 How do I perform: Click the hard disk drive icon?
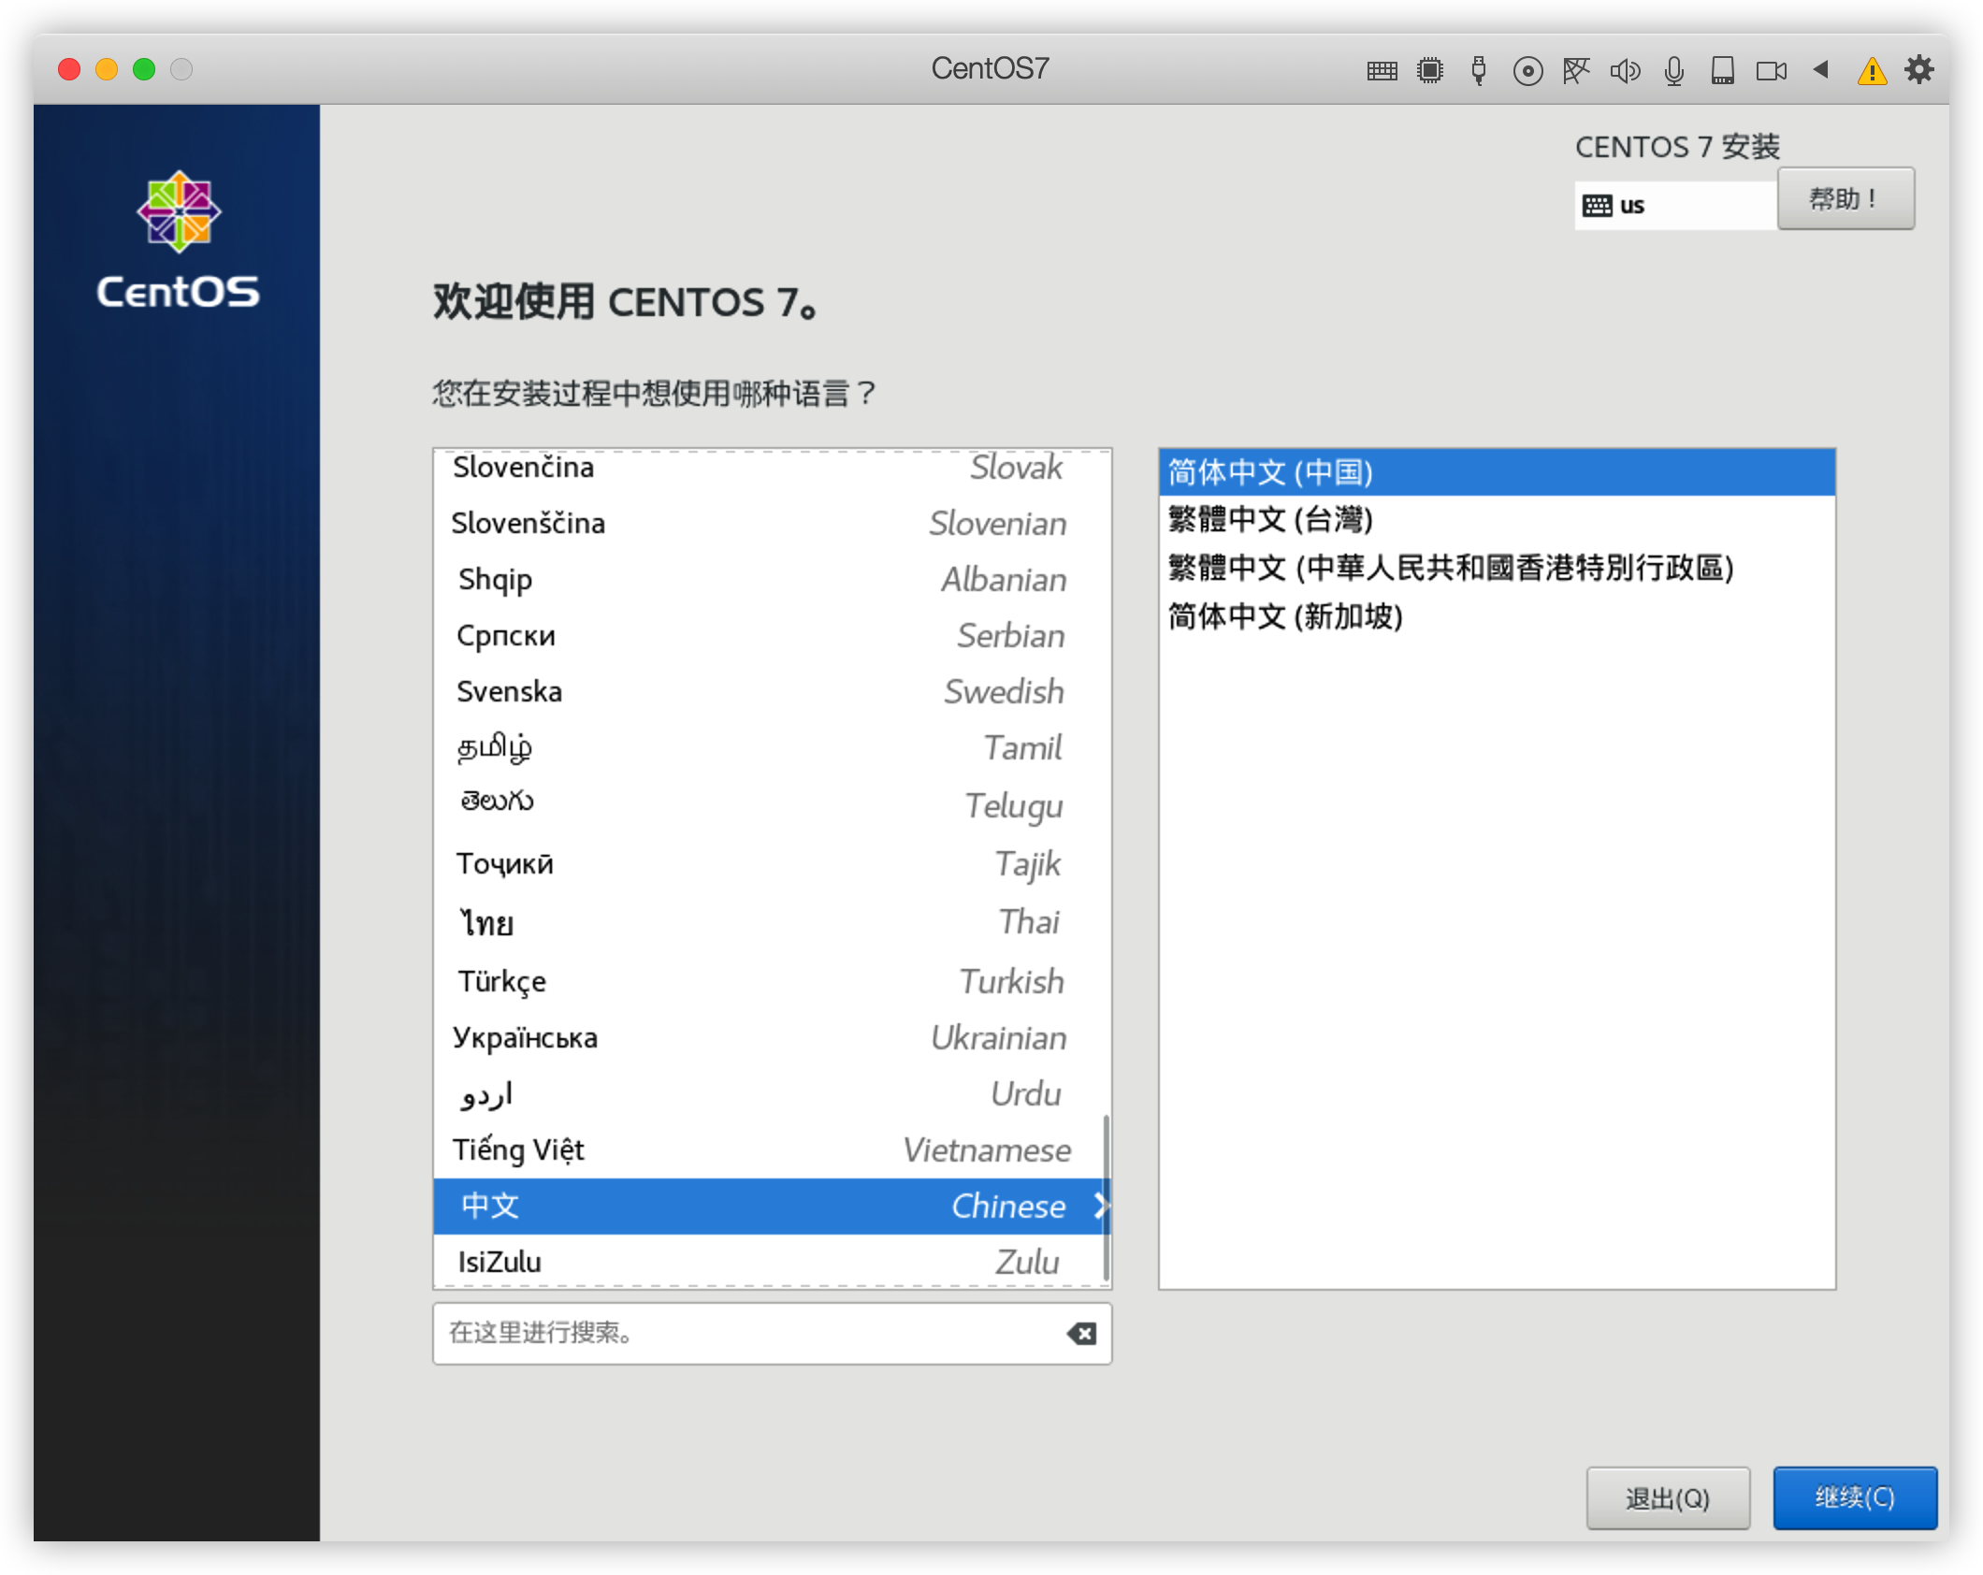(1722, 71)
